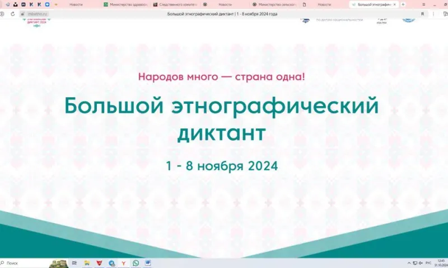Reload the page with the refresh icon
Viewport: 448px width, 268px height.
12,13
